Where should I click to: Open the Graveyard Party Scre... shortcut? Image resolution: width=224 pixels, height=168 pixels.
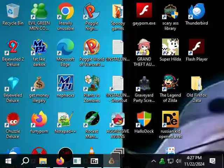(144, 83)
